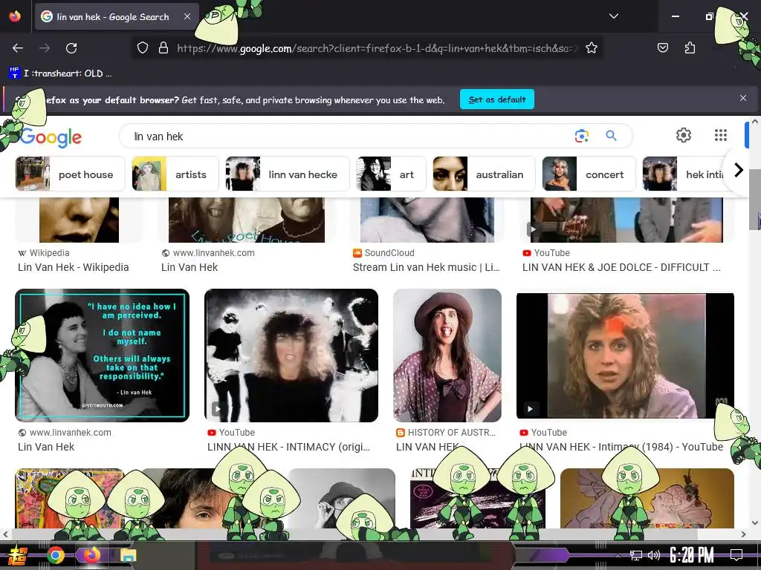This screenshot has width=761, height=570.
Task: Open the black-and-white band Intimacy thumbnail
Action: [291, 356]
